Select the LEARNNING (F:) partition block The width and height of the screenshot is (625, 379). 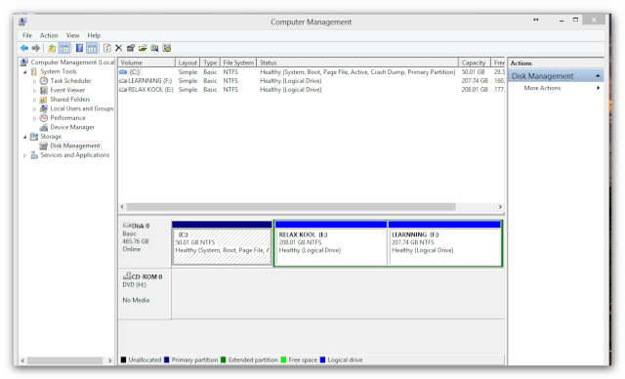tap(445, 243)
